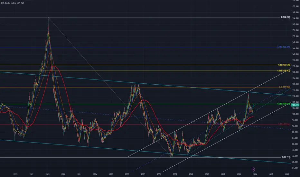Screen dimensions: 300x177
Task: Click the 120.000 price scale value
Action: (x=295, y=84)
